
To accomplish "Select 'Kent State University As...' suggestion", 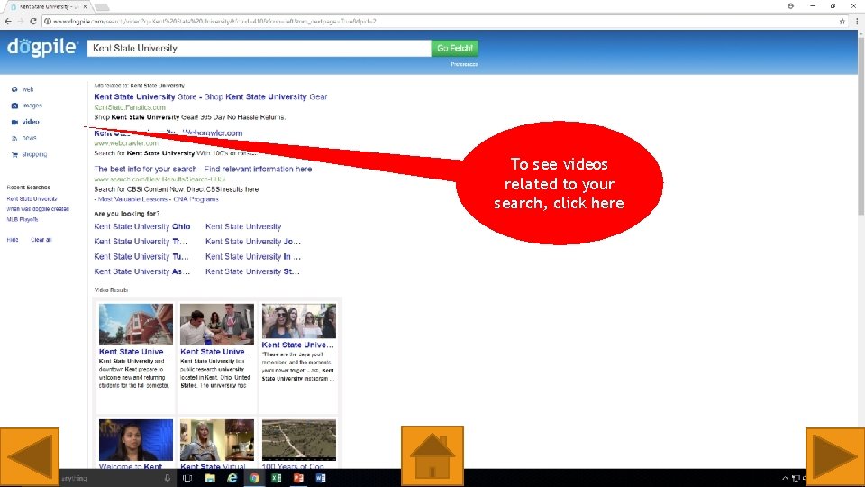I will (x=141, y=271).
